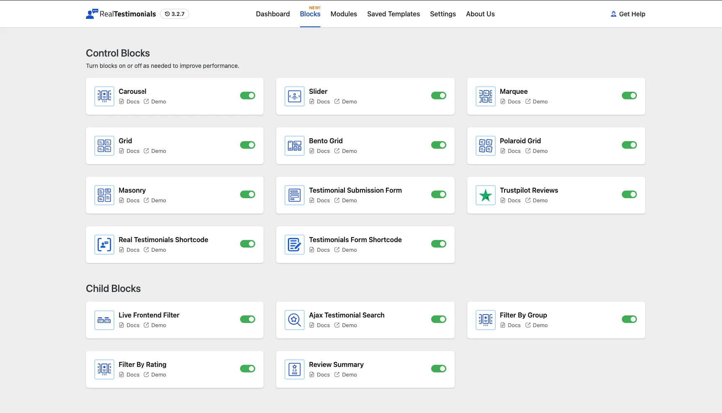The height and width of the screenshot is (413, 722).
Task: Click the version 3.2.7 badge
Action: [174, 14]
